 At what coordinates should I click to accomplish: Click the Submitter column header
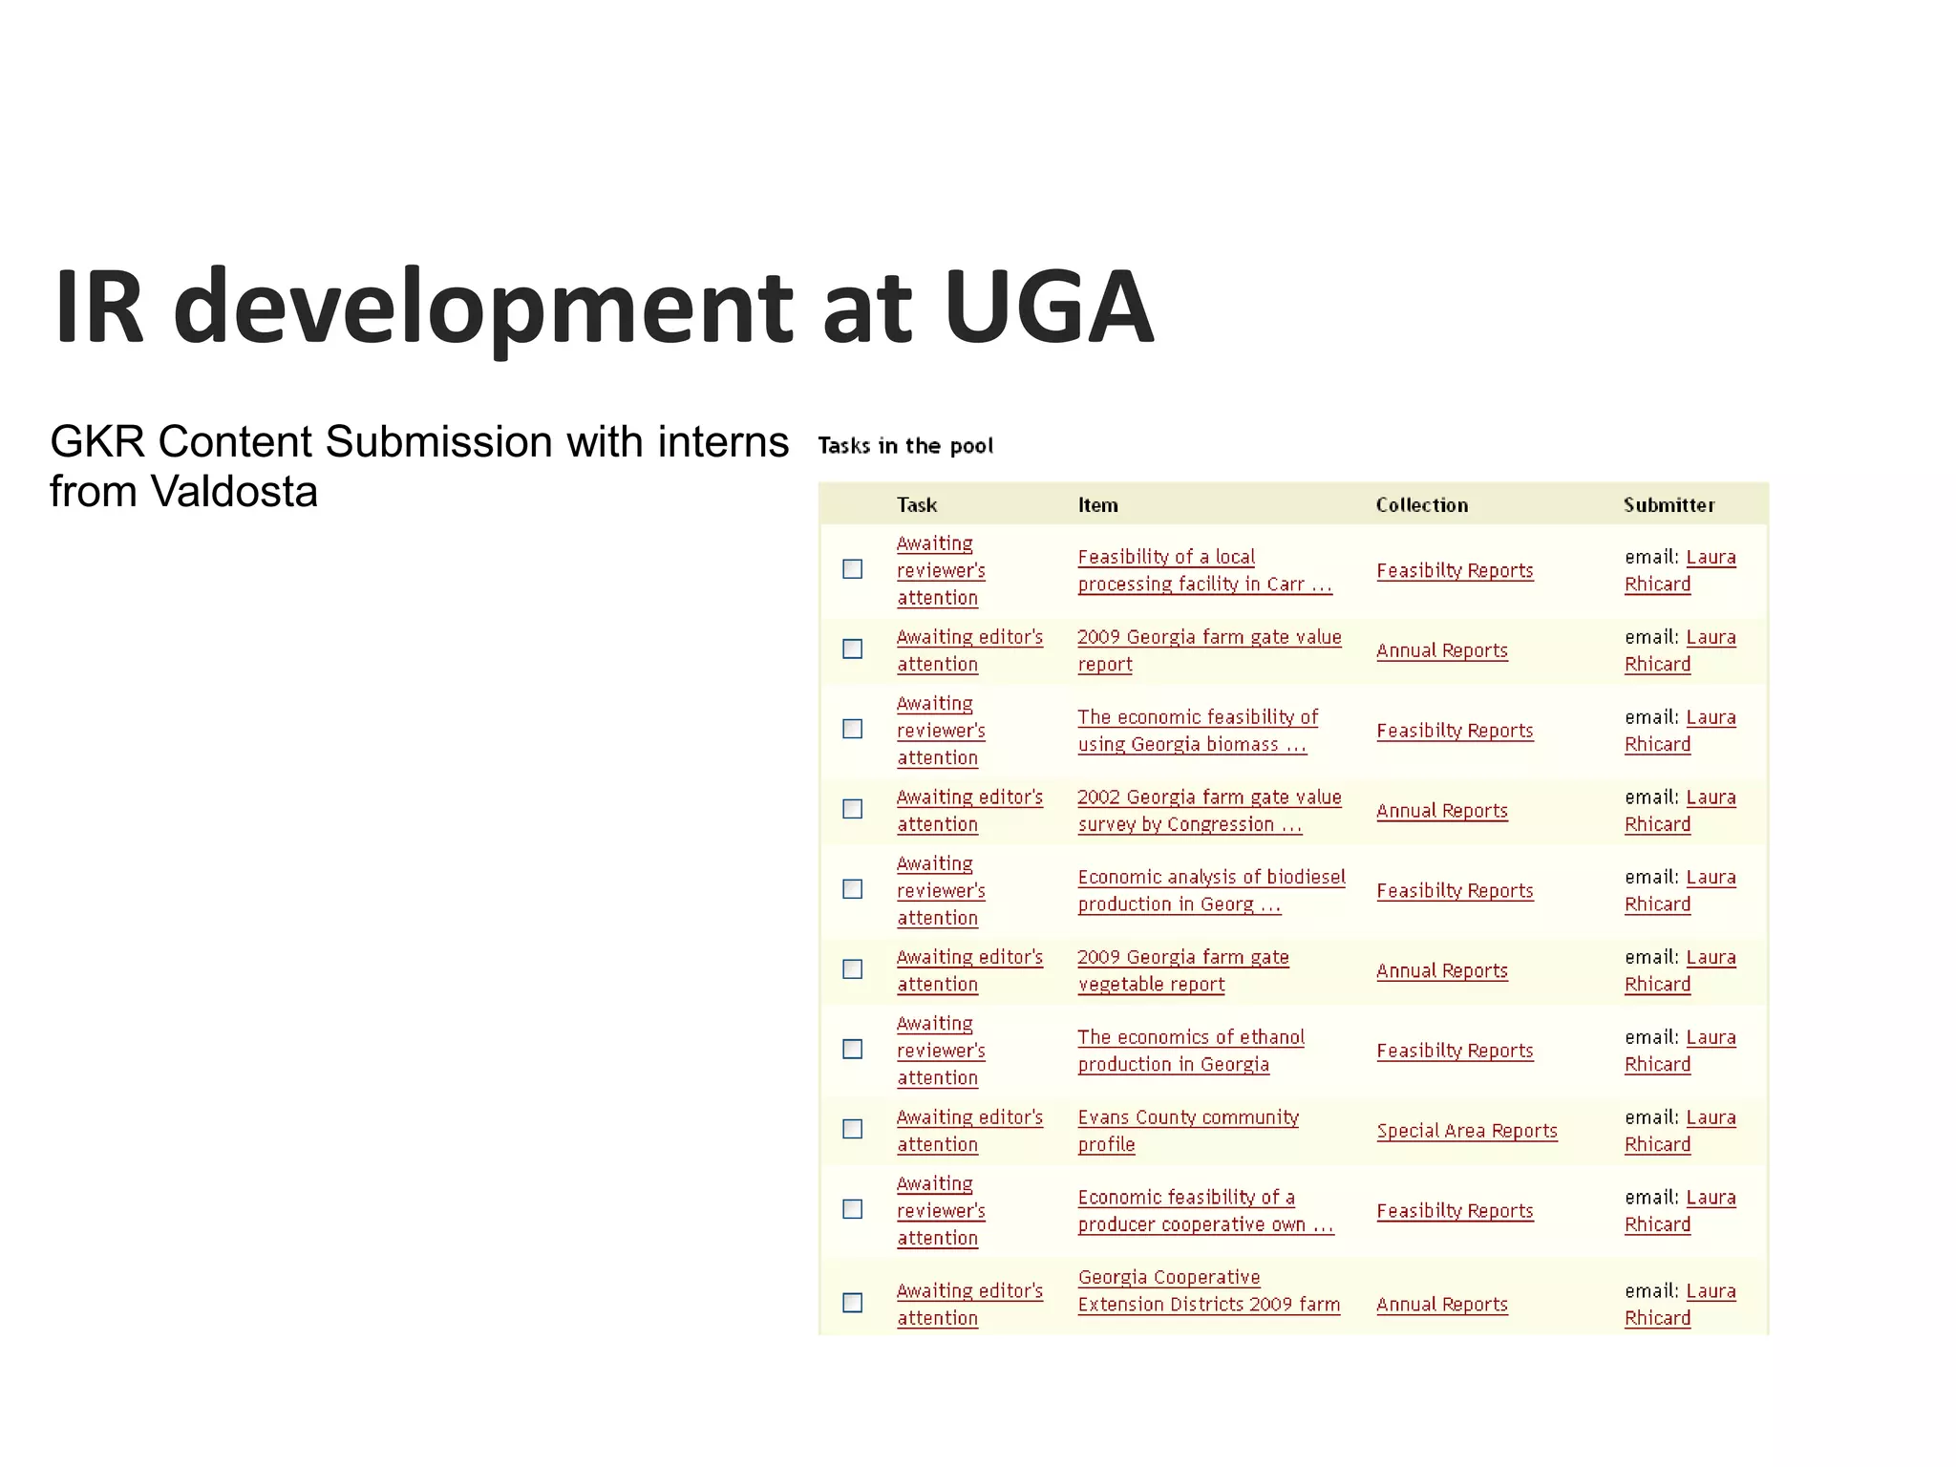click(x=1669, y=505)
